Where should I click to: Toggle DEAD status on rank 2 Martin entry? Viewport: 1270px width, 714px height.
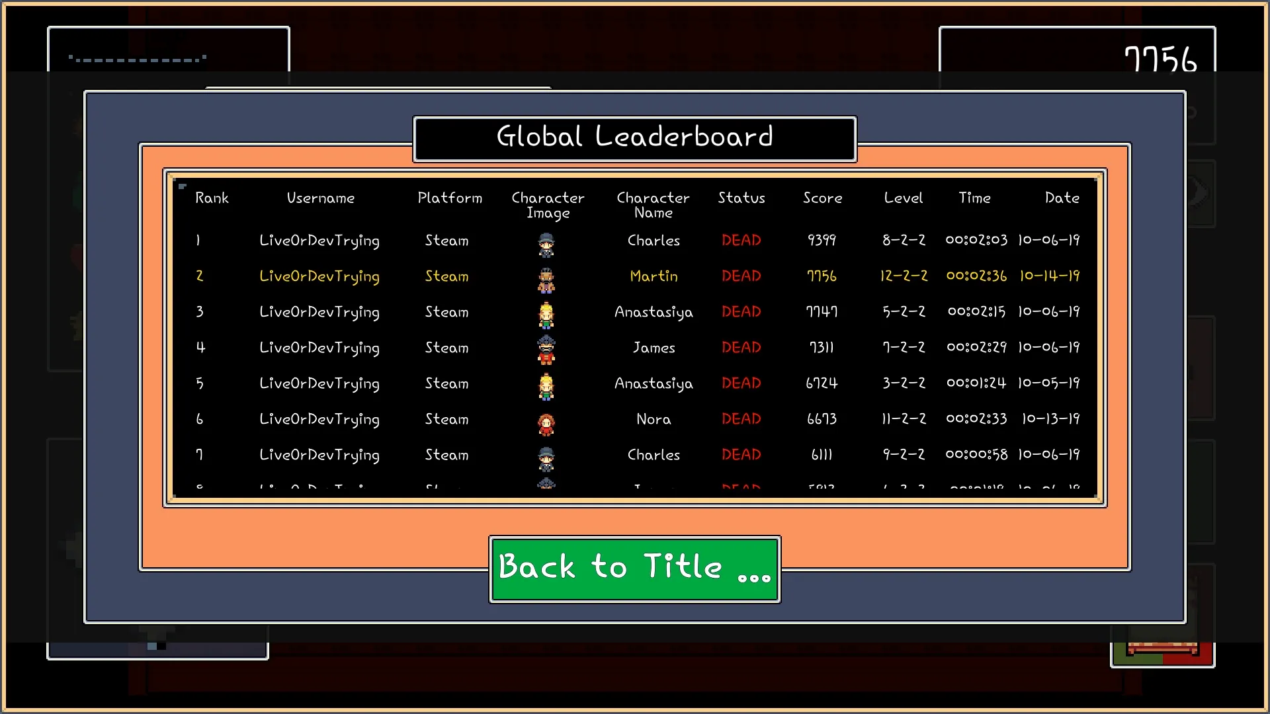tap(741, 276)
